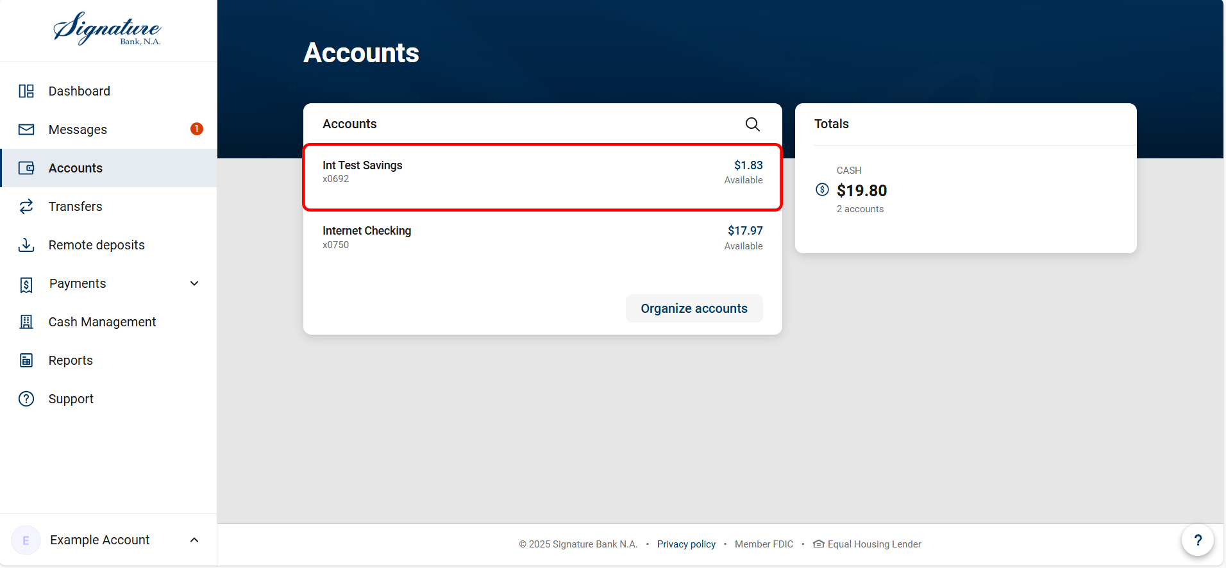Open the Cash Management building icon
This screenshot has height=568, width=1226.
click(26, 322)
